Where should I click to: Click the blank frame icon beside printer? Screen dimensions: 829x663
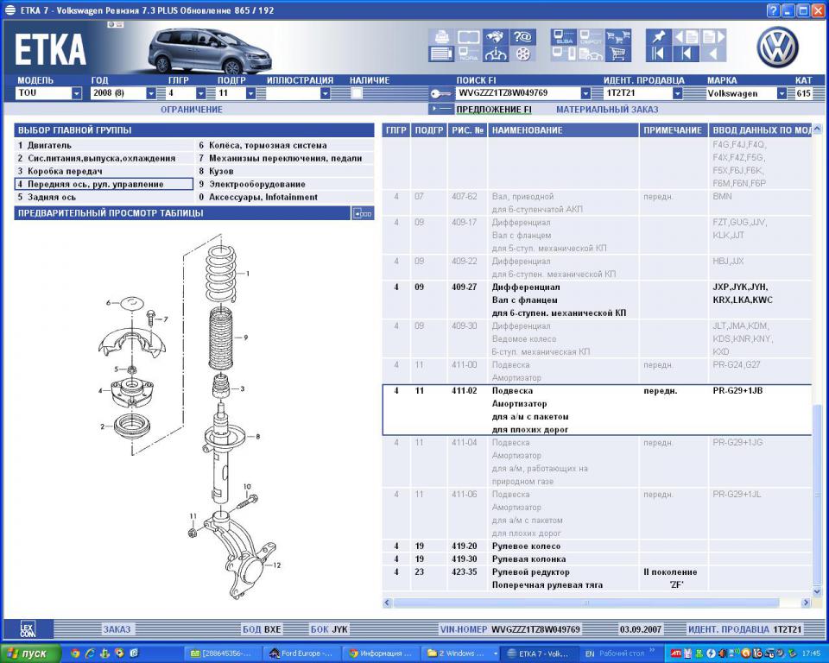468,37
